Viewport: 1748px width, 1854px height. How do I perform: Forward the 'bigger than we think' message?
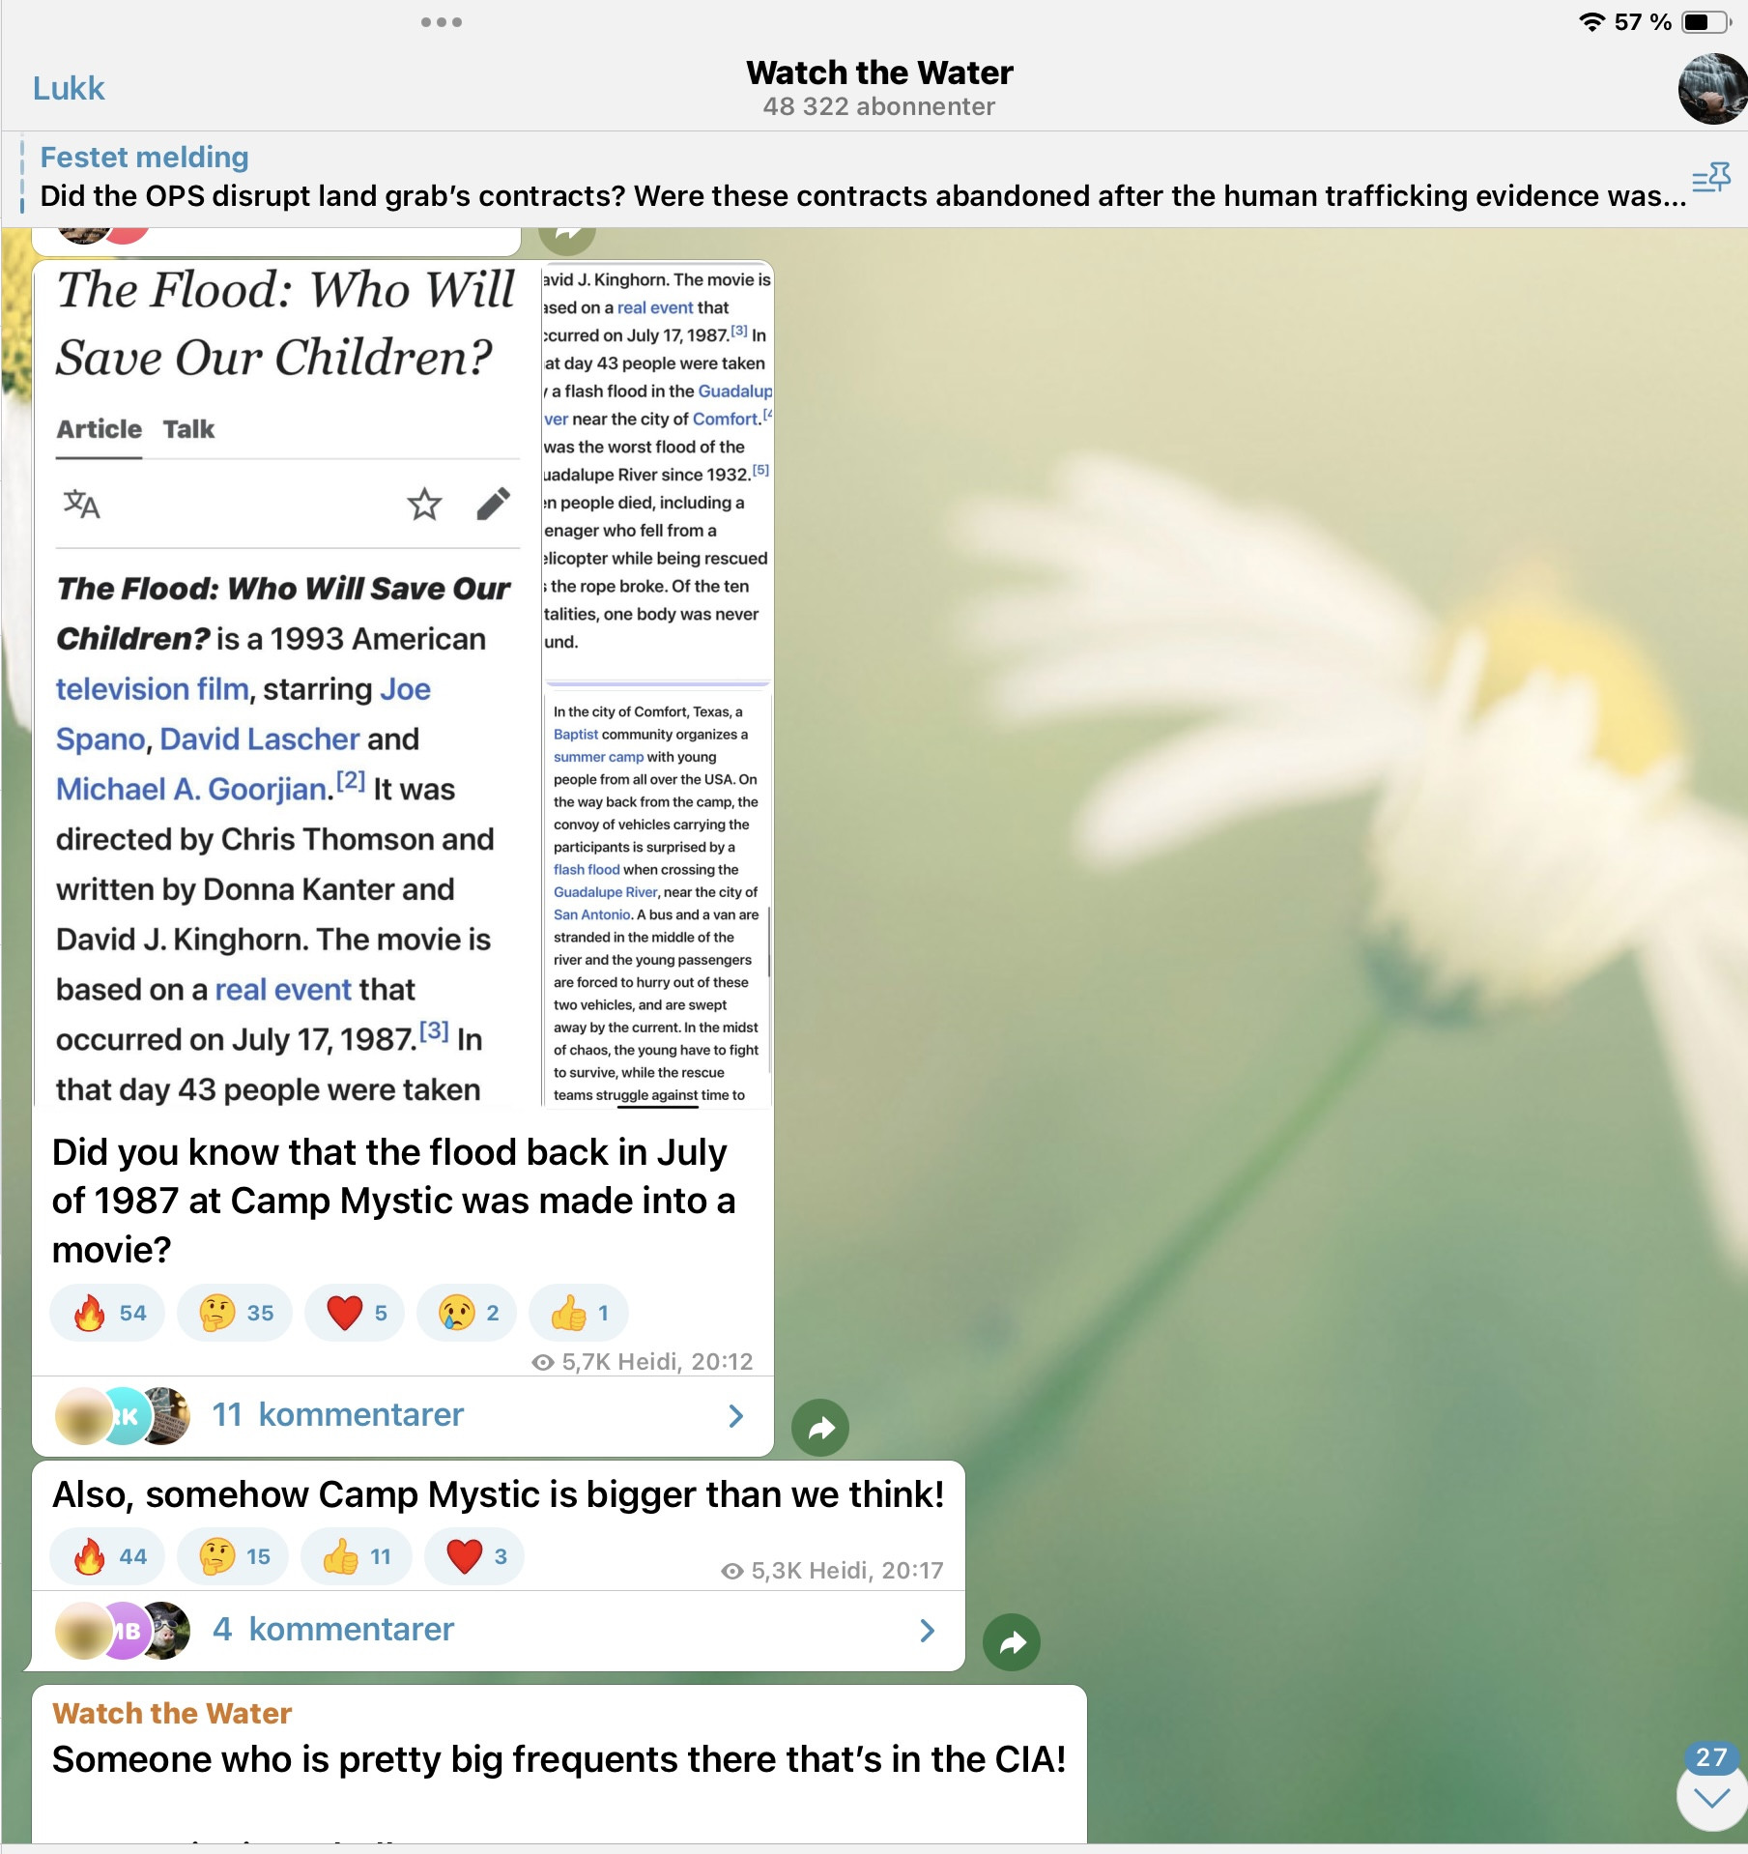[x=1011, y=1642]
